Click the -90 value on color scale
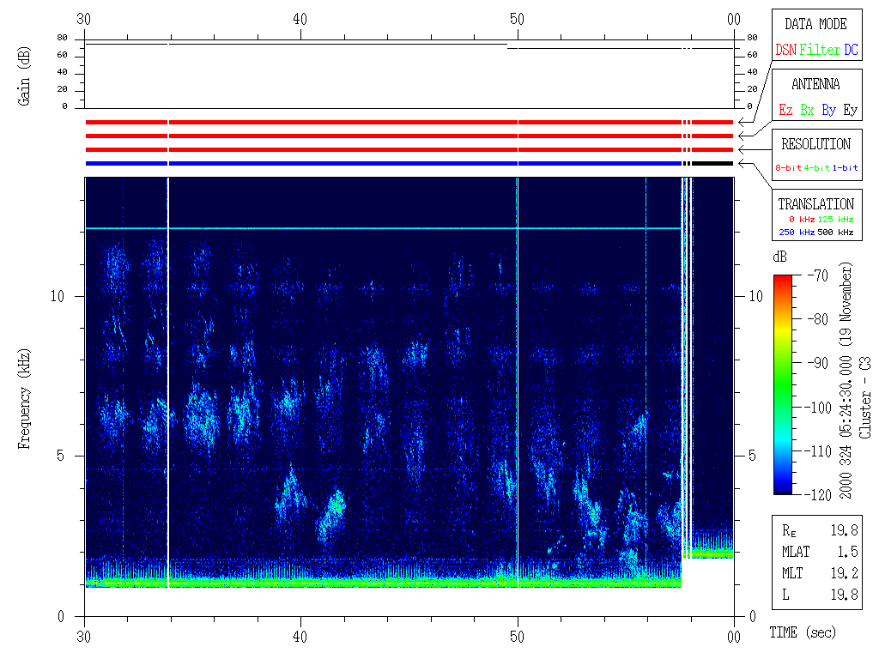879x659 pixels. point(818,363)
